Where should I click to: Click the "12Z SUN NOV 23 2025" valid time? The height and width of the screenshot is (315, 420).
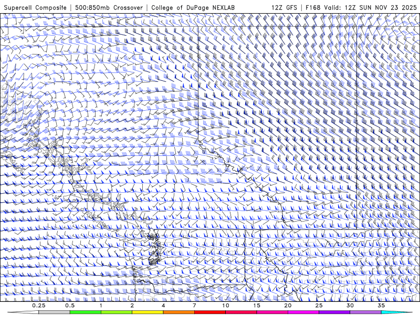click(381, 7)
